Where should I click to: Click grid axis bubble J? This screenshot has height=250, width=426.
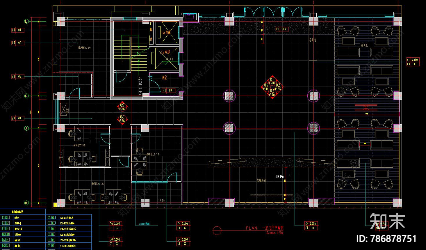[26, 128]
